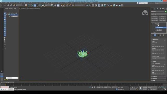This screenshot has height=94, width=167.
Task: Expand the Center rollout
Action: 154,61
